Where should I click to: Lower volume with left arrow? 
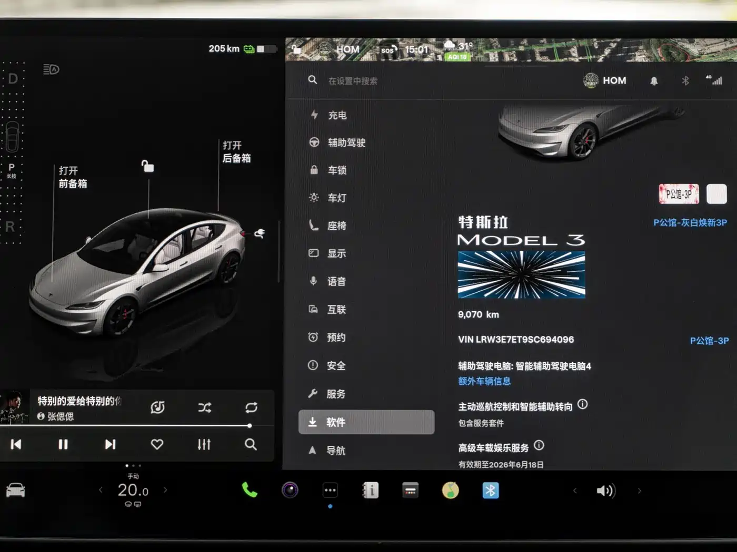point(575,490)
